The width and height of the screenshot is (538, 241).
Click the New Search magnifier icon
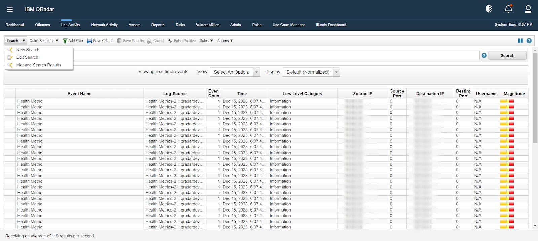[10, 50]
